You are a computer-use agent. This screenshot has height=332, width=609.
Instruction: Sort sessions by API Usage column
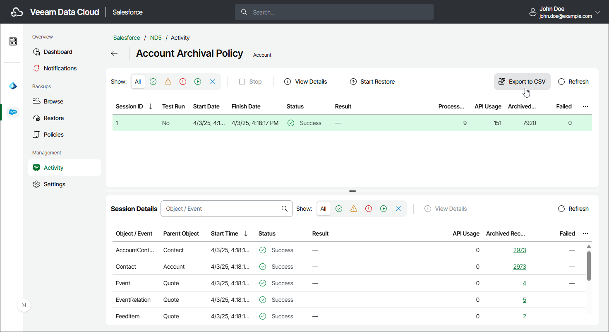(488, 106)
